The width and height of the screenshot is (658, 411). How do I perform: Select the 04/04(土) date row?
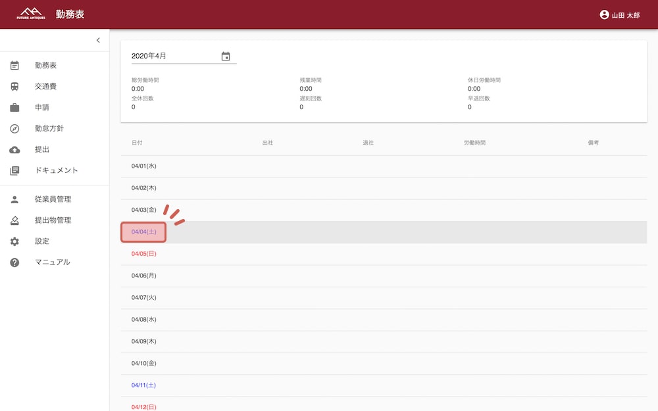[143, 232]
